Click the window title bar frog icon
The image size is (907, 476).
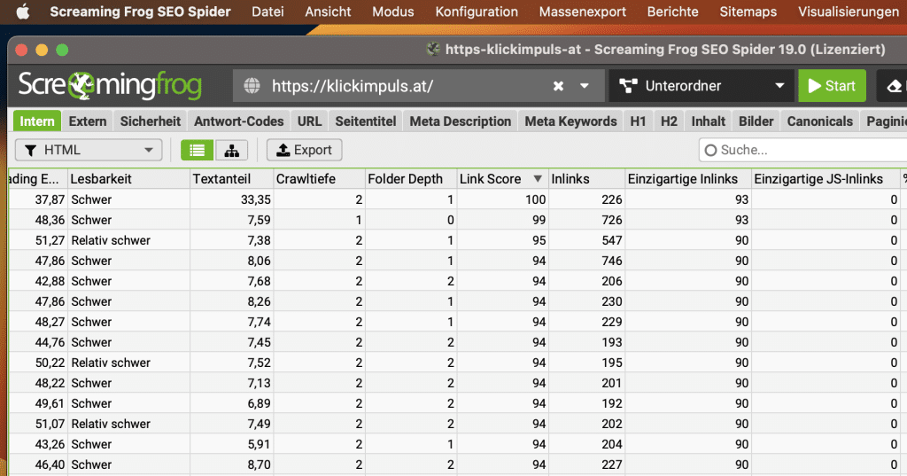click(433, 50)
